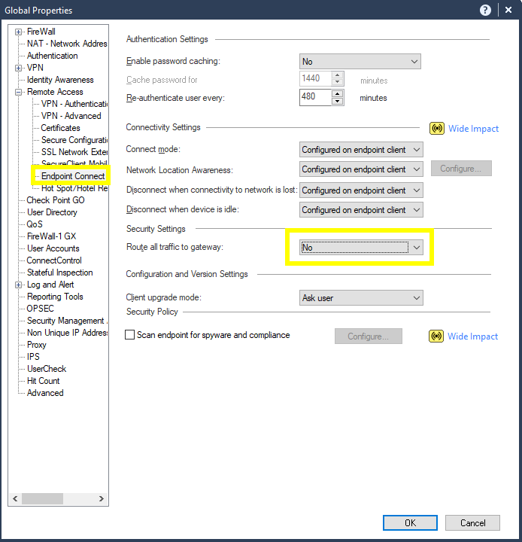Open Disconnect when connectivity is lost dropdown
This screenshot has height=542, width=522.
(x=361, y=190)
